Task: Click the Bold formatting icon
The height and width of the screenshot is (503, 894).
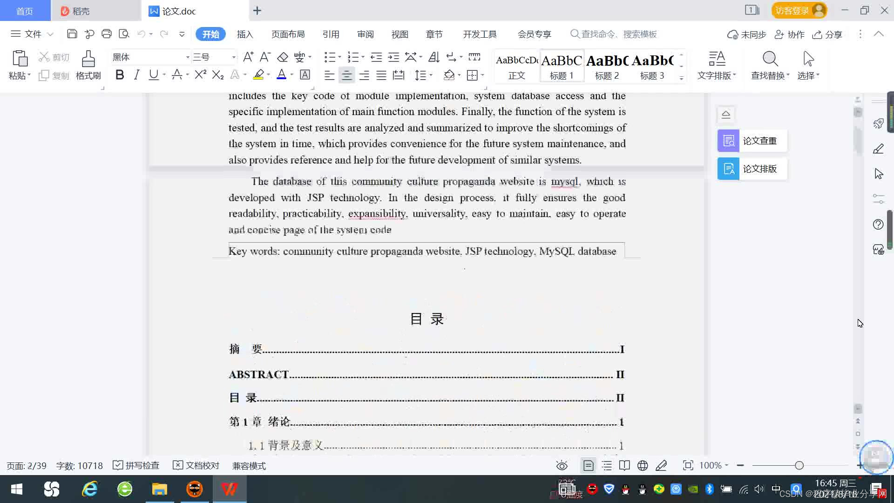Action: tap(120, 75)
